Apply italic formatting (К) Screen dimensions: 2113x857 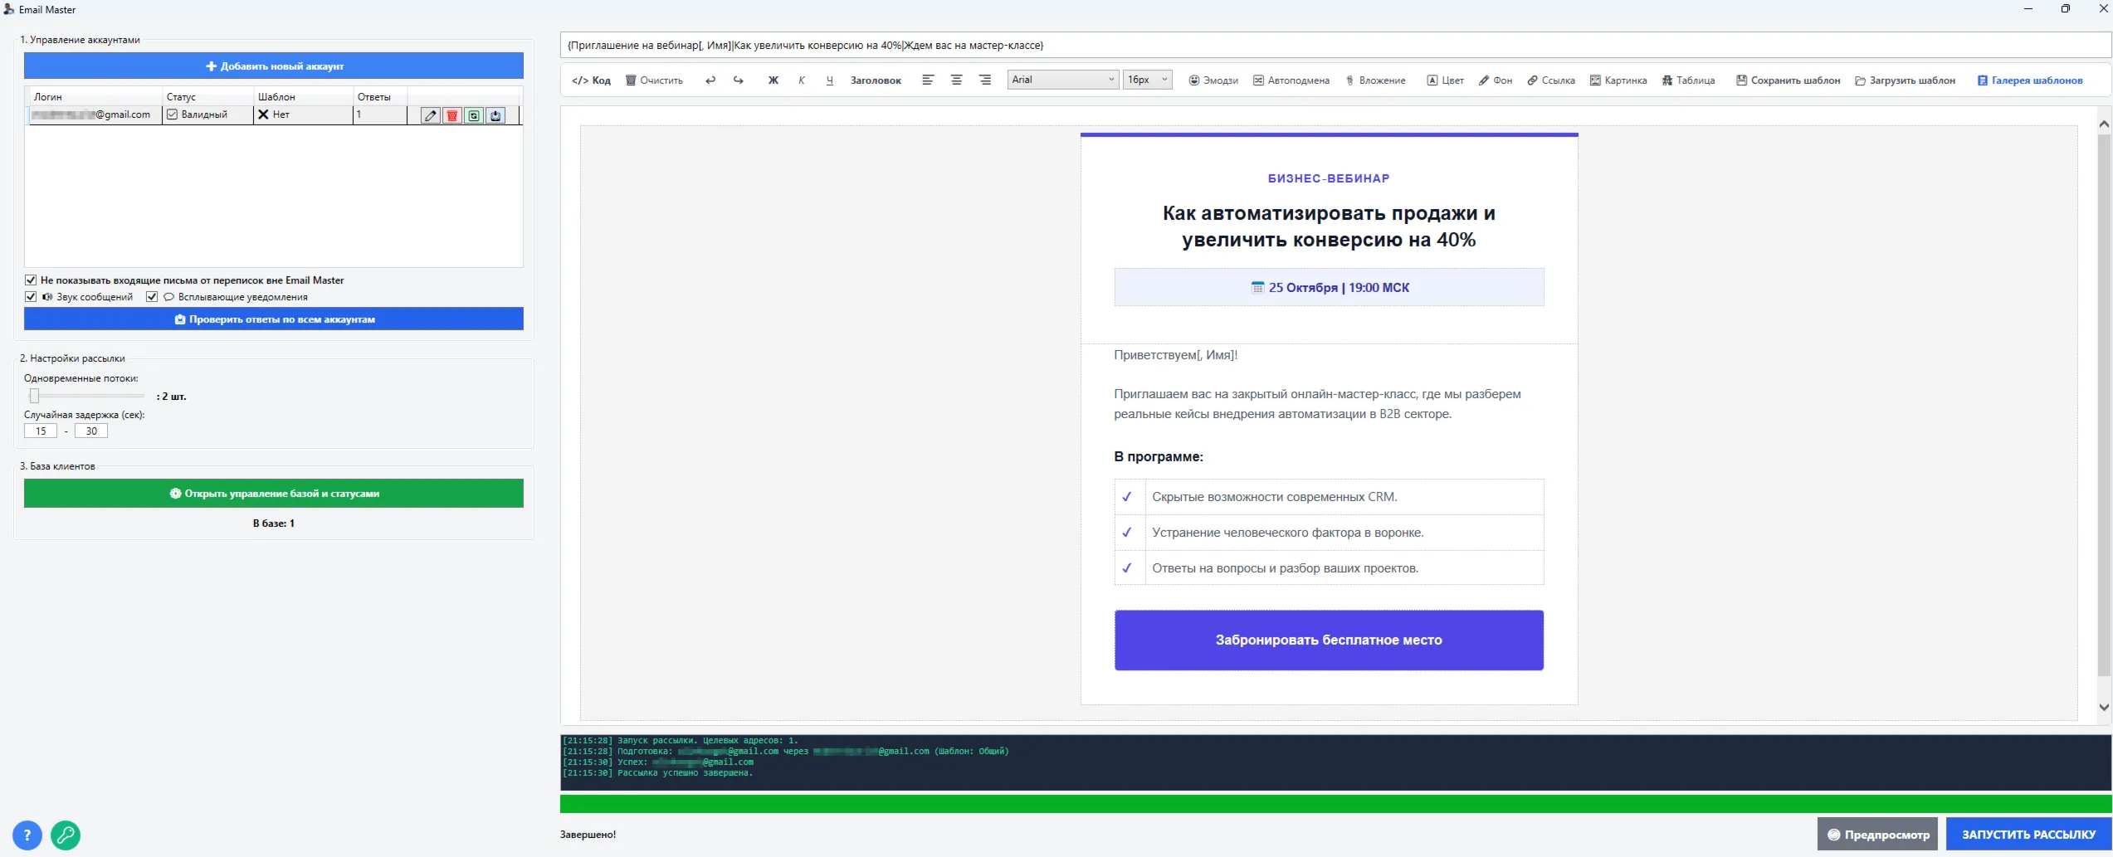click(802, 80)
